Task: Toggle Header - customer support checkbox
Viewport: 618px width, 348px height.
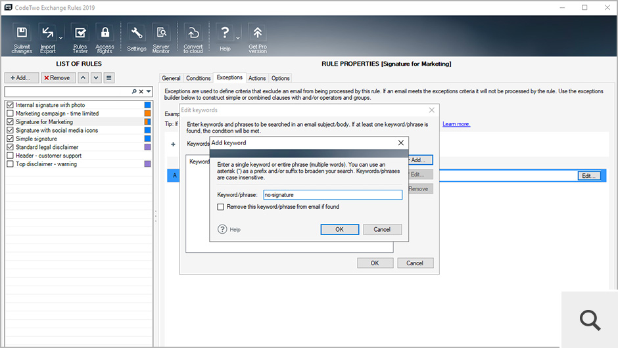Action: (11, 156)
